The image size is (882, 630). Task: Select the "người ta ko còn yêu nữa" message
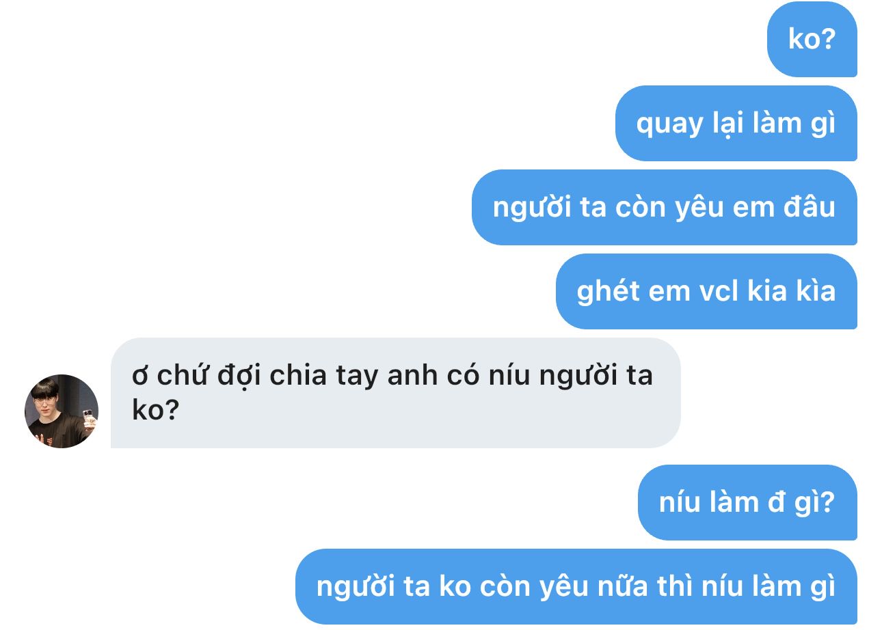click(x=576, y=586)
